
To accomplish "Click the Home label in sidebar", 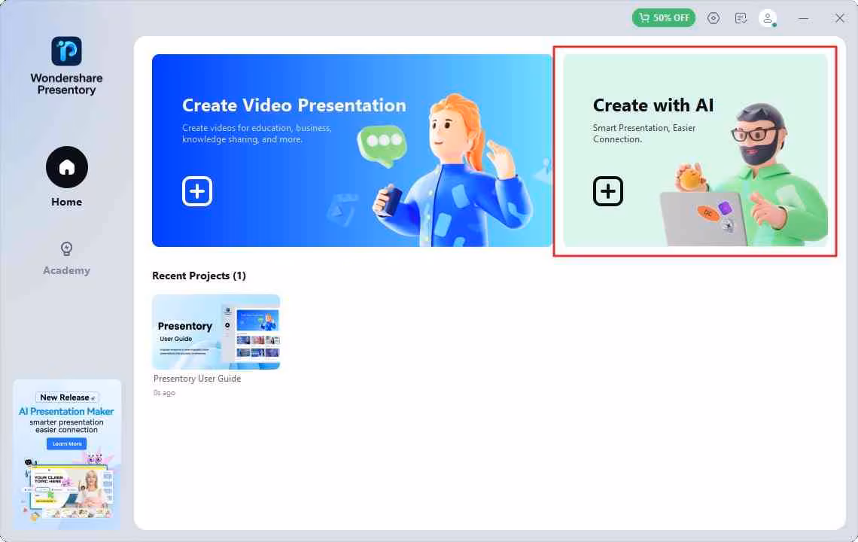I will [67, 202].
